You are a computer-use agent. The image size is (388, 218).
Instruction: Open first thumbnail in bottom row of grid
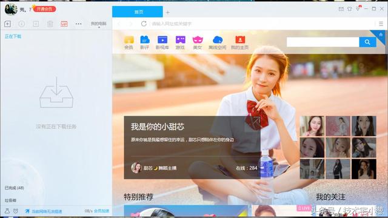[x=312, y=169]
